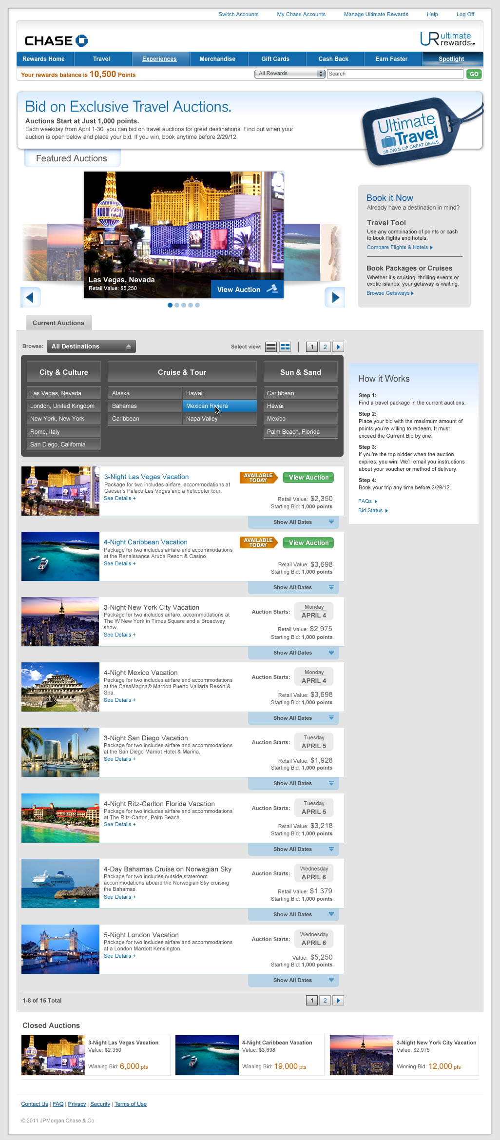Viewport: 500px width, 1140px height.
Task: Click in the rewards Search field
Action: (x=395, y=74)
